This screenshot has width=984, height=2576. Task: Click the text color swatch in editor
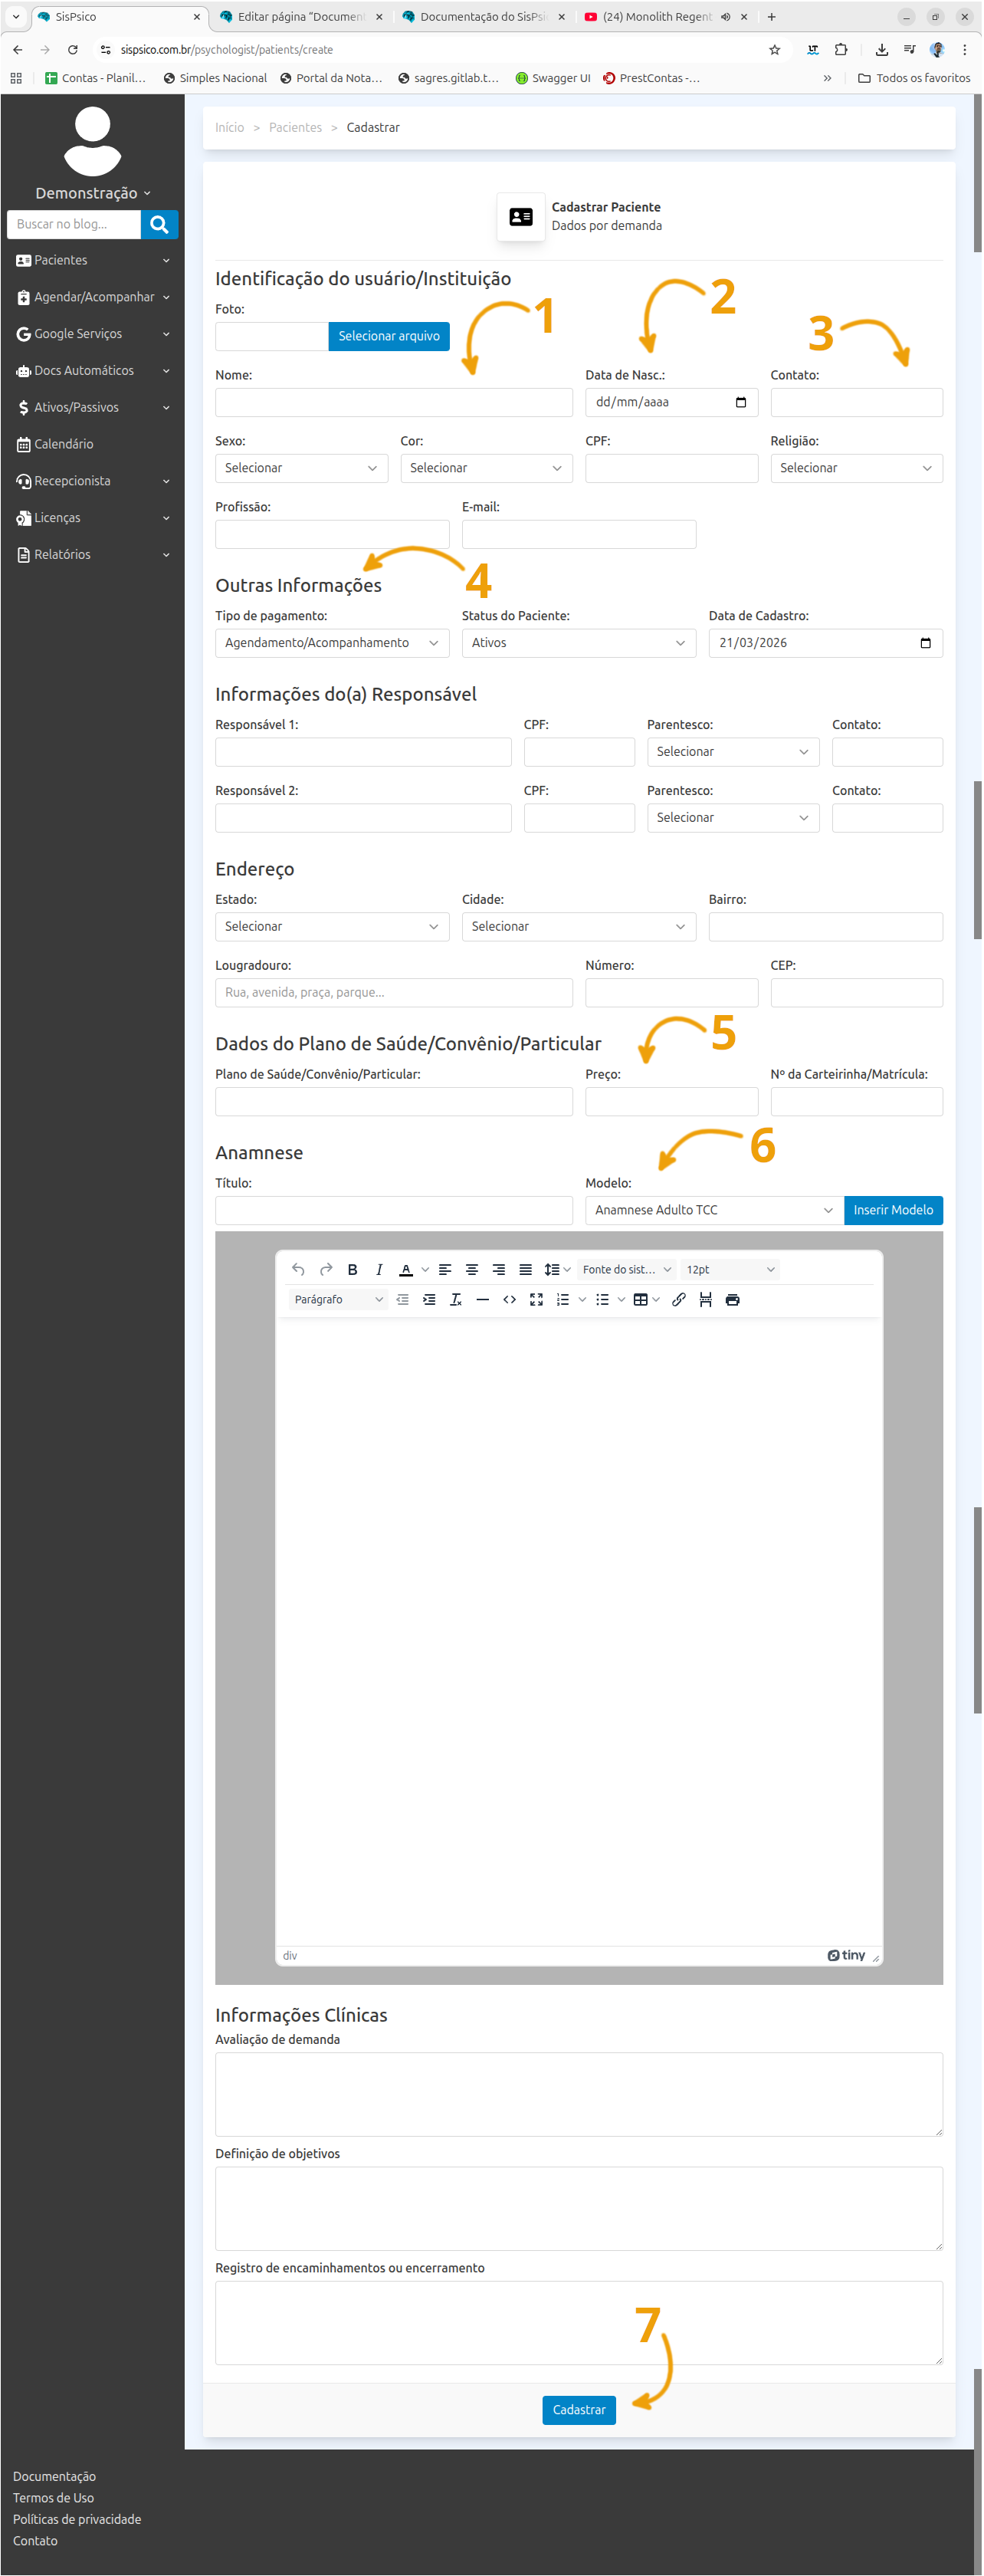tap(406, 1269)
